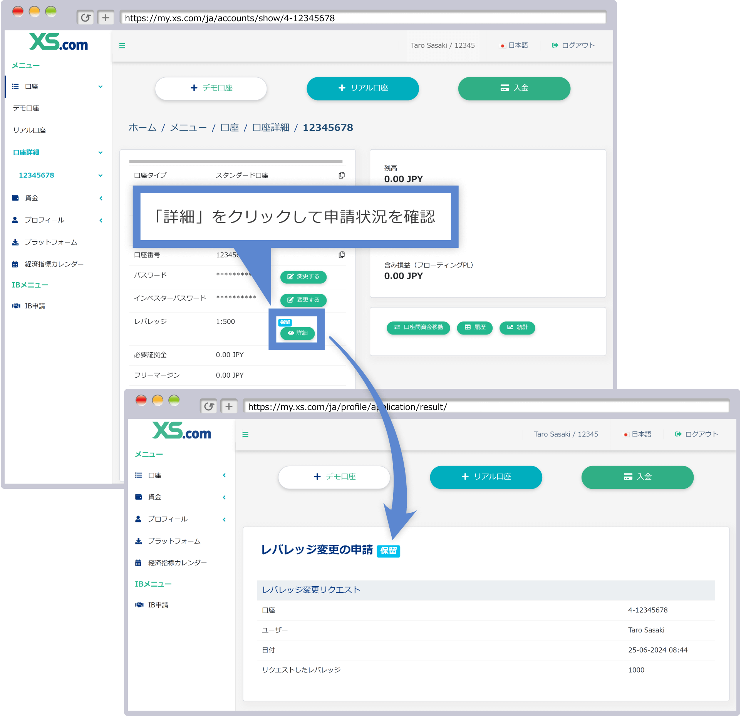Click new tab plus in top browser window
This screenshot has width=741, height=716.
coord(106,18)
